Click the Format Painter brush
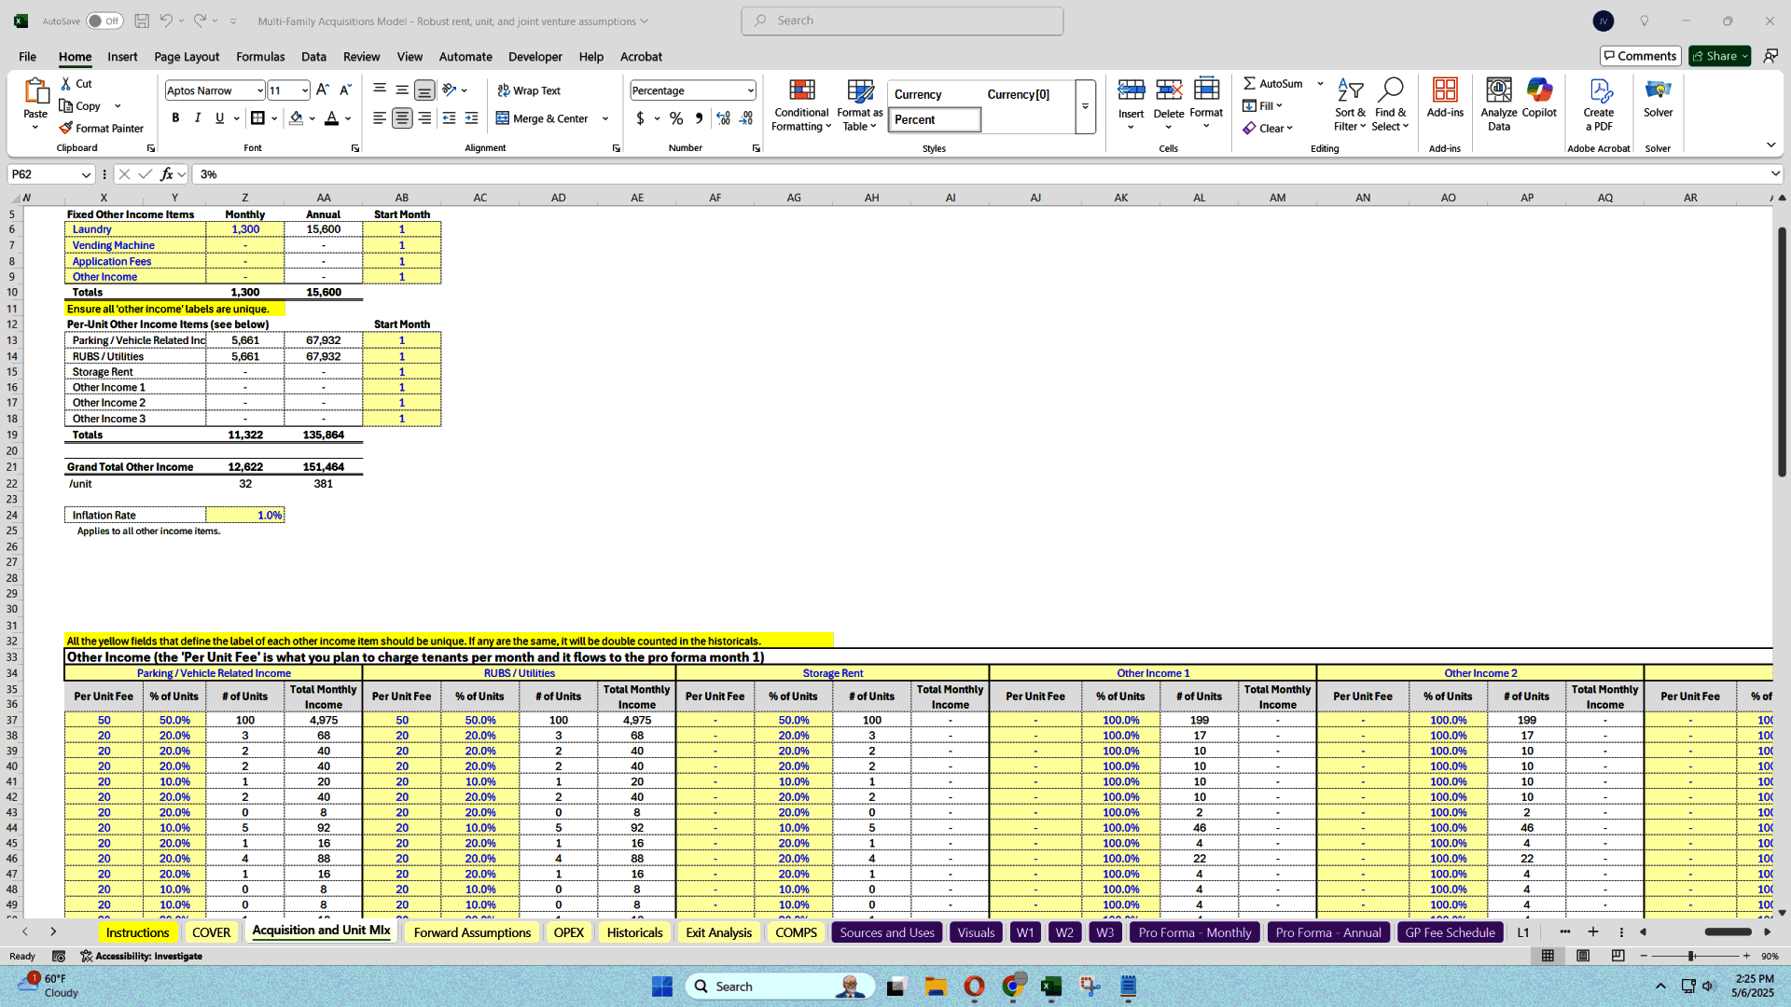Screen dimensions: 1791x1007 [x=66, y=129]
